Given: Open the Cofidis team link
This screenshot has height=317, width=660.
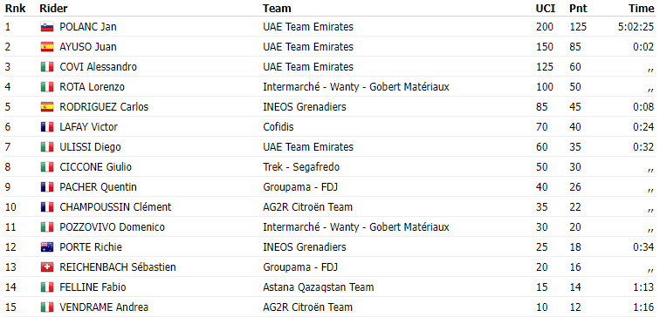Looking at the screenshot, I should pos(278,127).
